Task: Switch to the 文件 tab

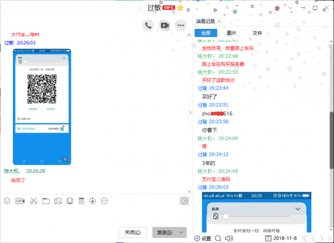Action: (257, 33)
